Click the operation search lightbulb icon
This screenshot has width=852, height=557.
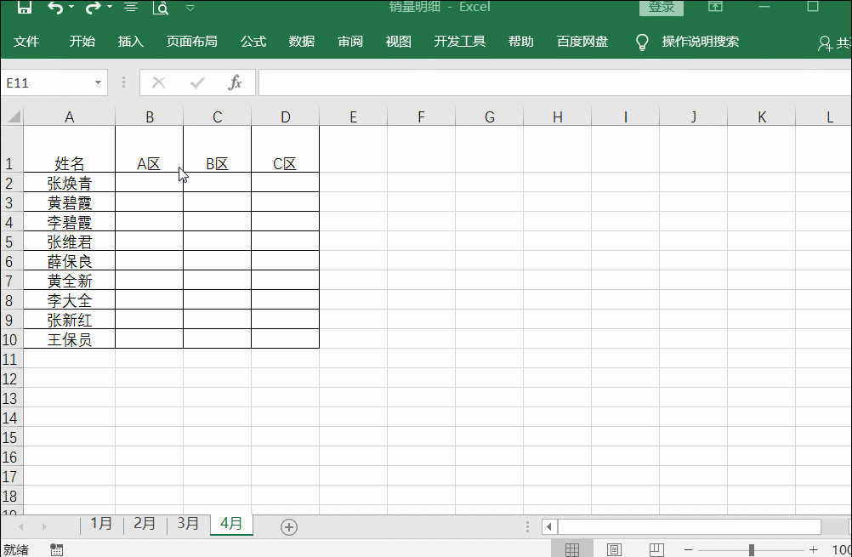tap(642, 40)
